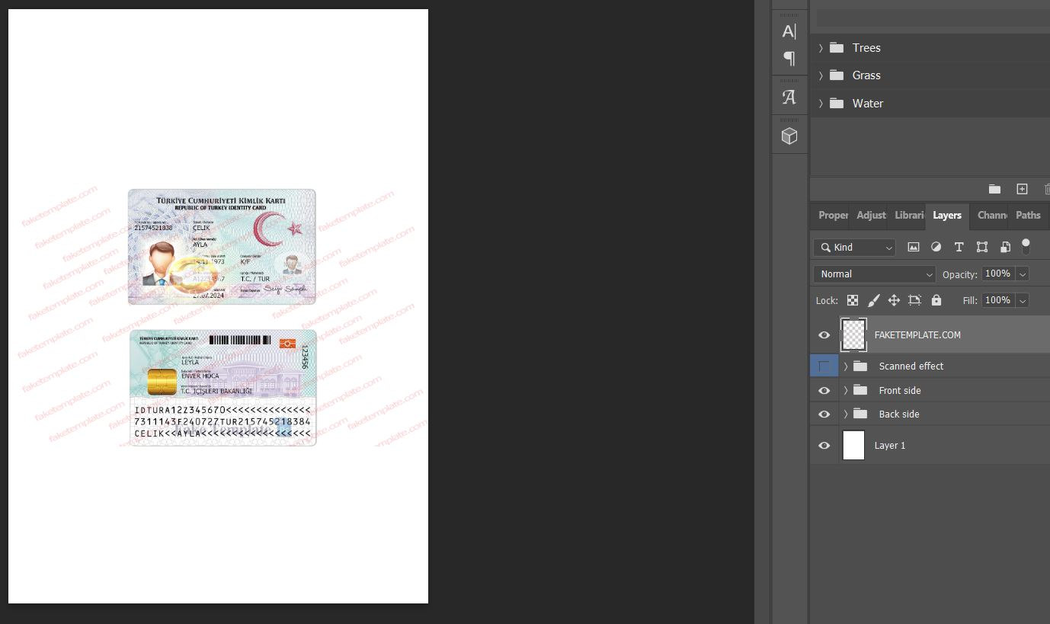Switch to the Channels tab
This screenshot has width=1050, height=624.
coord(991,216)
